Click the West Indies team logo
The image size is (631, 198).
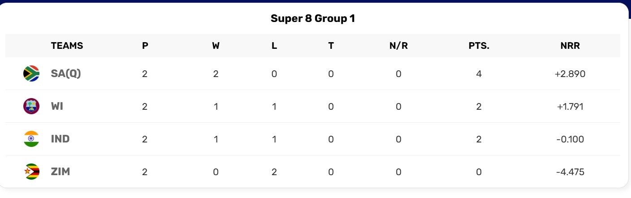coord(31,106)
